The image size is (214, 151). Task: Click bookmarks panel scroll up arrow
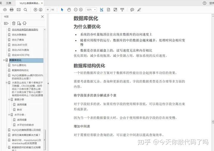[x=45, y=30]
